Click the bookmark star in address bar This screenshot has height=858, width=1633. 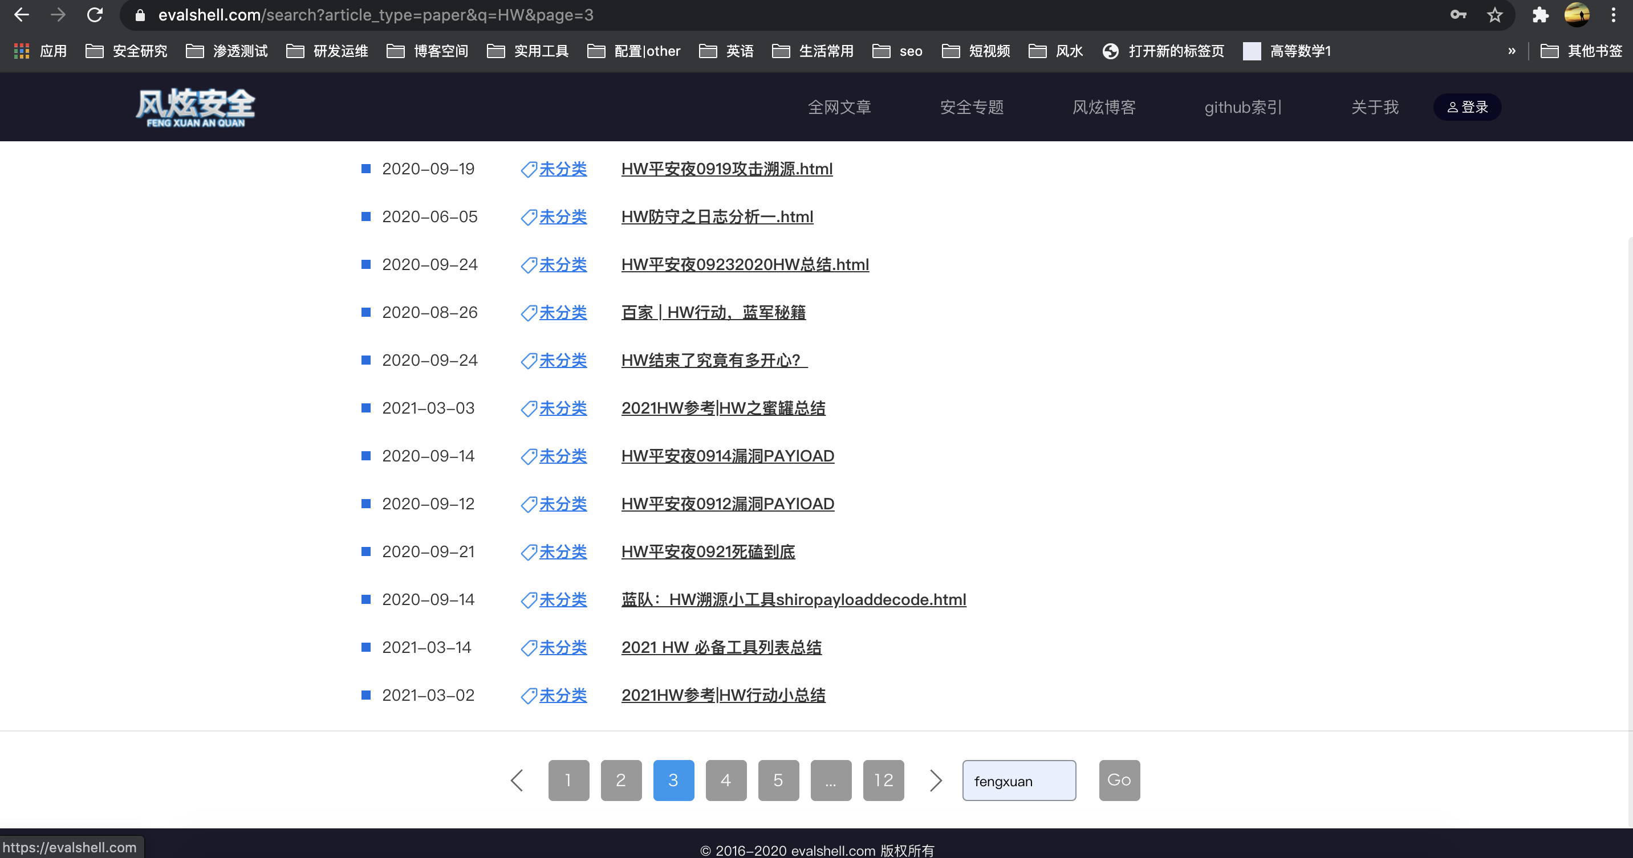point(1494,15)
